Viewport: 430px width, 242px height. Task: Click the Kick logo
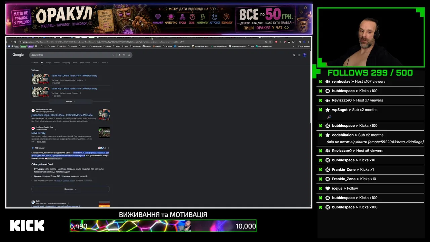click(x=27, y=226)
